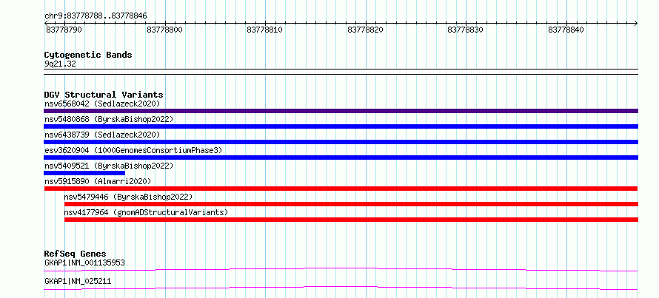Click ruler position 83778820
Image resolution: width=659 pixels, height=298 pixels.
[365, 30]
